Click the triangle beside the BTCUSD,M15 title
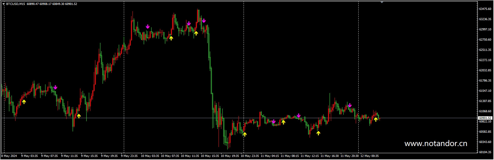Screen dimensions: 494x160 coord(3,4)
